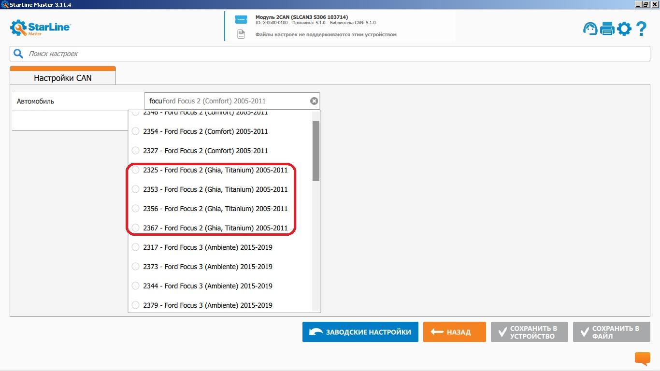The width and height of the screenshot is (660, 371).
Task: Open settings with the gear icon
Action: coord(624,29)
